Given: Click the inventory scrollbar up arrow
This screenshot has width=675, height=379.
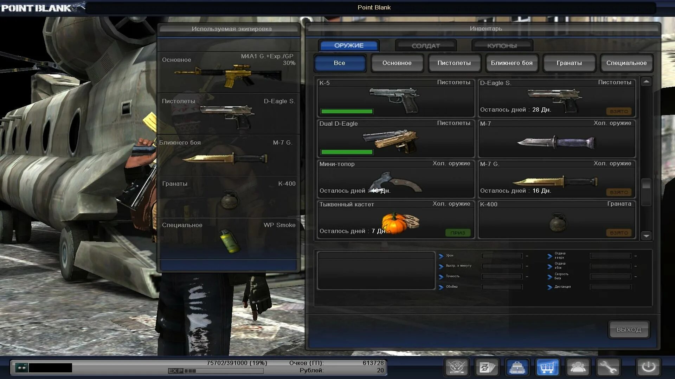Looking at the screenshot, I should (646, 82).
